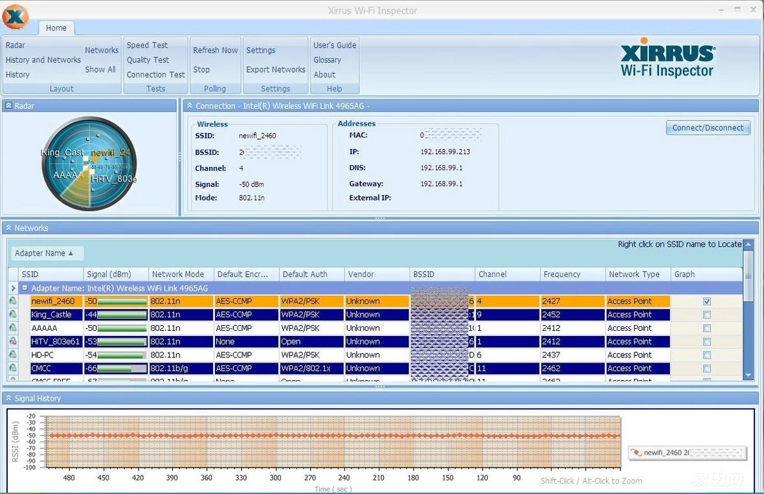Viewport: 764px width, 494px height.
Task: Click the IP address 192.168.99.213
Action: pyautogui.click(x=445, y=152)
